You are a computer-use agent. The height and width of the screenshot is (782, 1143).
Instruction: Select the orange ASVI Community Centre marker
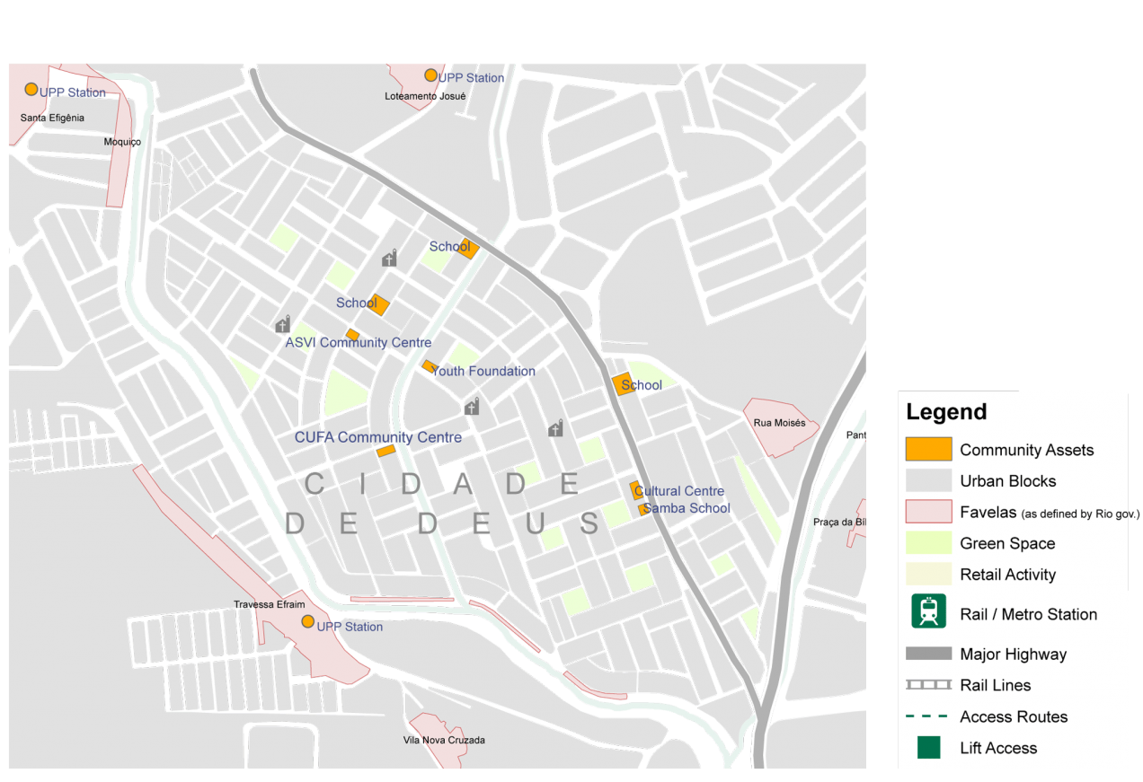point(352,335)
